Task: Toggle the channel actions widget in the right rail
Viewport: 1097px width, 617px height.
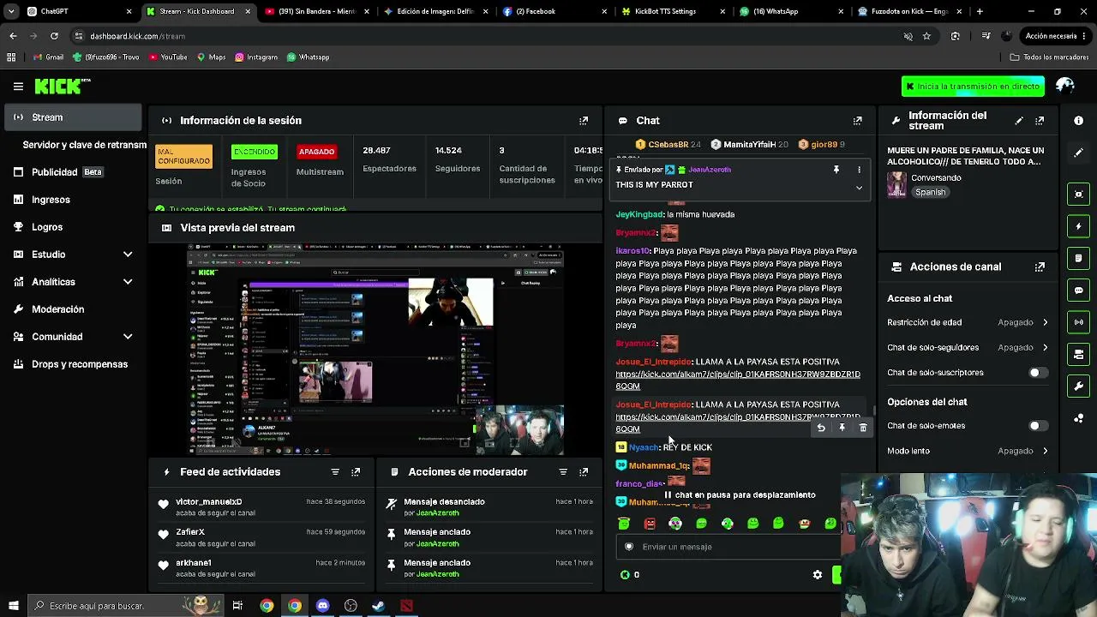Action: [x=1079, y=355]
